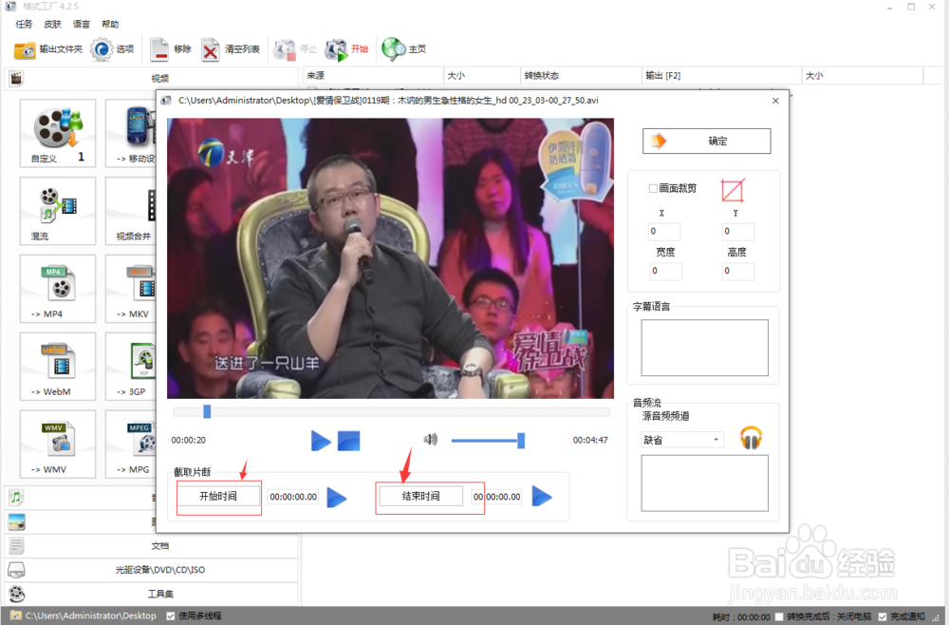Viewport: 949px width, 625px height.
Task: Toggle 完成通知 notification checkbox
Action: coord(883,616)
